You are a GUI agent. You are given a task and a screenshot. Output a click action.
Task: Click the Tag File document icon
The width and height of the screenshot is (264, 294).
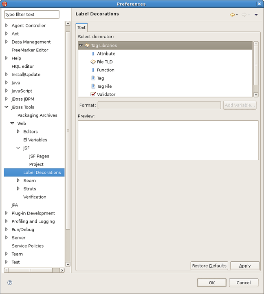(x=93, y=86)
